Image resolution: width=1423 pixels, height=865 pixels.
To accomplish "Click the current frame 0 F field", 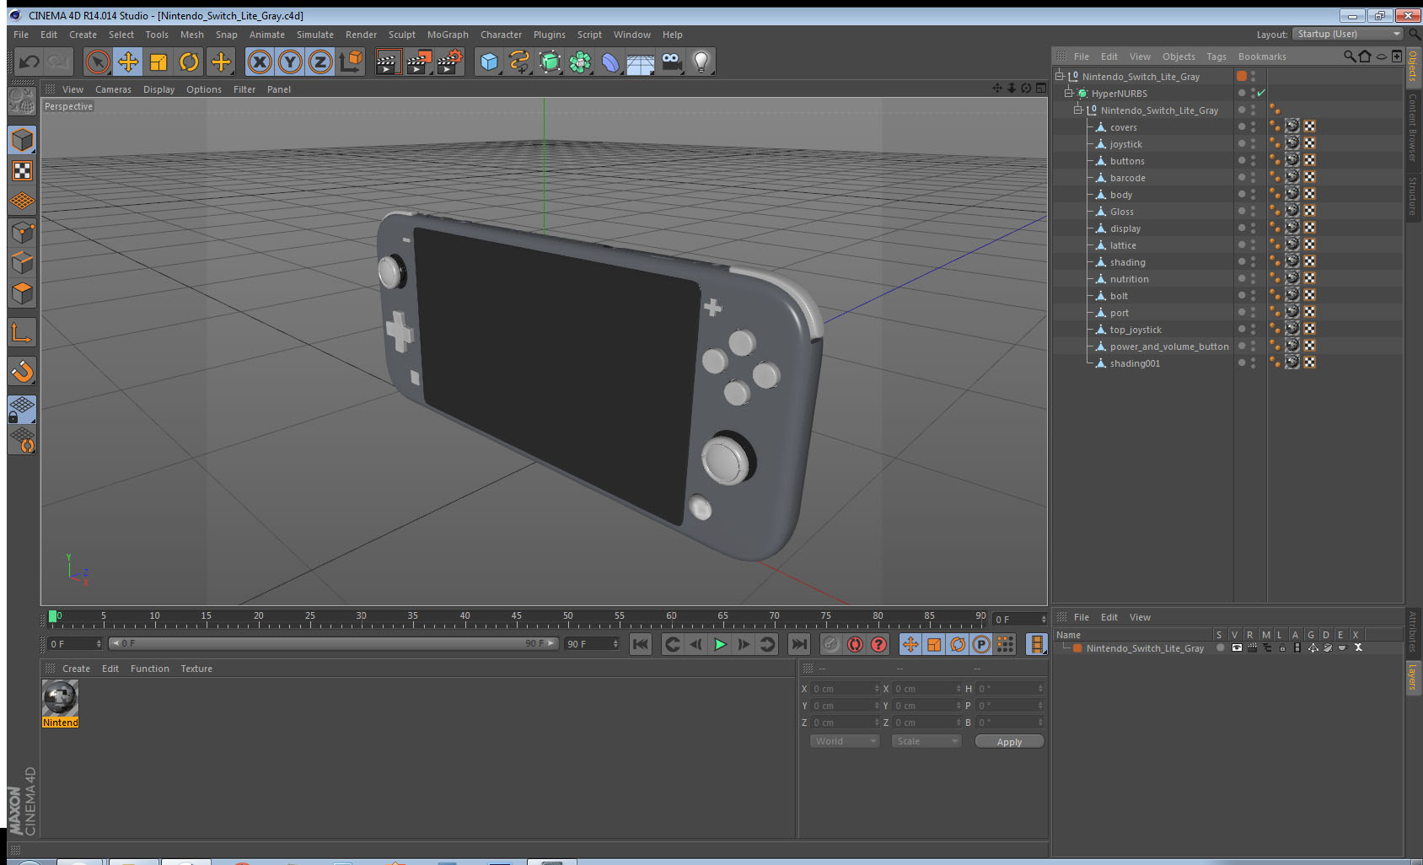I will click(x=74, y=643).
